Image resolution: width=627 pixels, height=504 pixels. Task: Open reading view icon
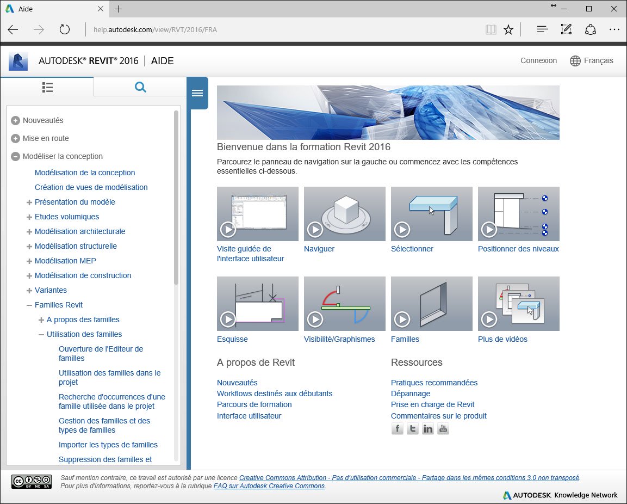(491, 29)
